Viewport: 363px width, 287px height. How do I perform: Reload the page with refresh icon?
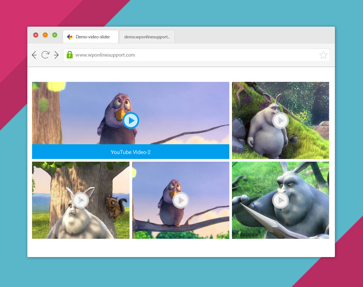click(x=45, y=55)
